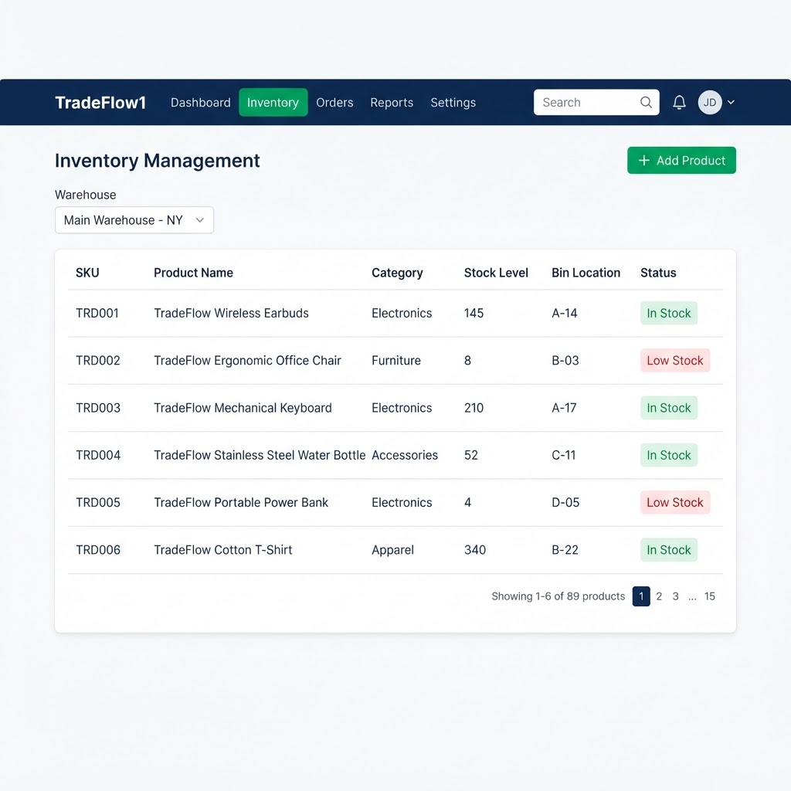
Task: Click bin location C-11
Action: point(563,456)
